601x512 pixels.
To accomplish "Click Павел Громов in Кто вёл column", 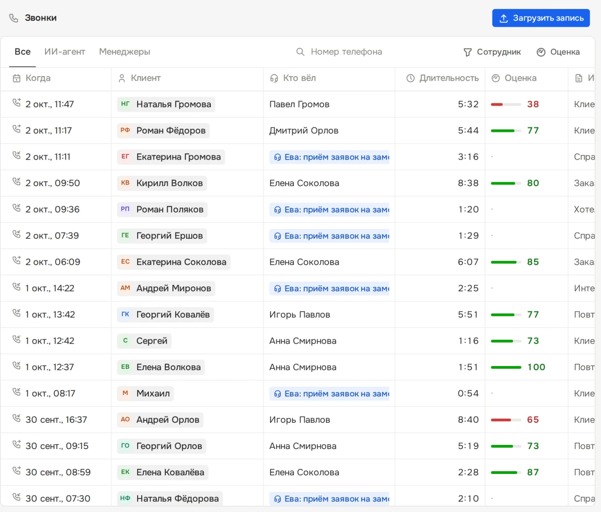I will coord(300,105).
